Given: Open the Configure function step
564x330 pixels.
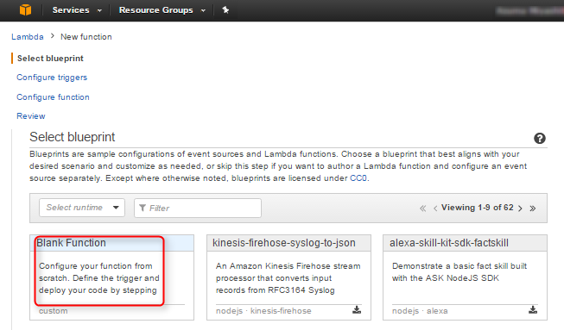Looking at the screenshot, I should click(53, 97).
